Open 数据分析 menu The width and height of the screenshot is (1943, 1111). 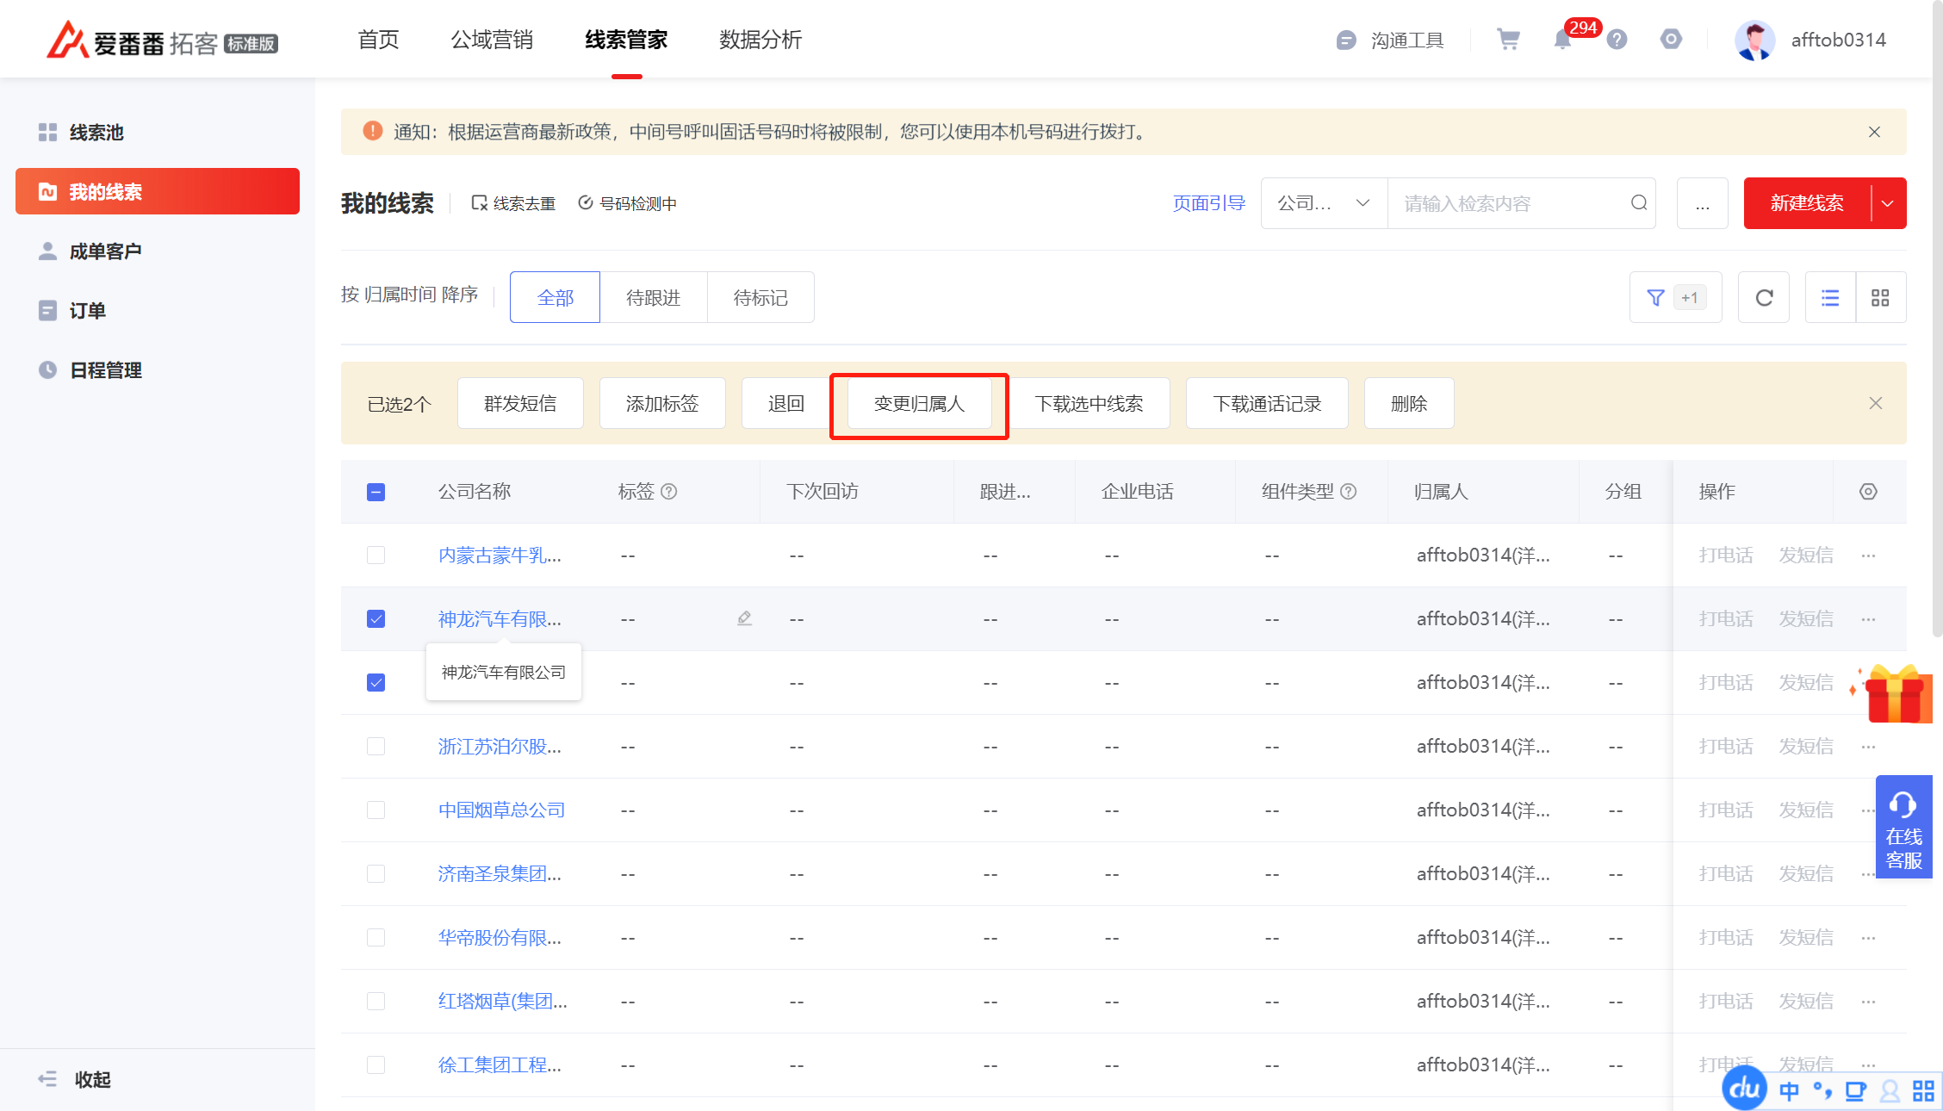[760, 40]
